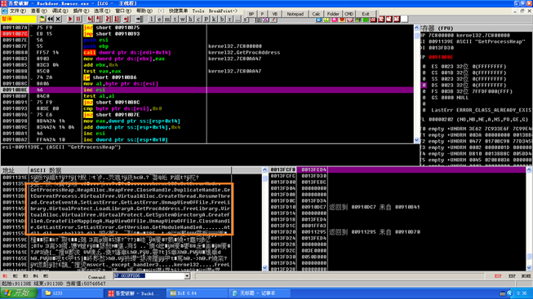The width and height of the screenshot is (533, 299).
Task: Click the white square toolbar icon
Action: pyautogui.click(x=404, y=19)
